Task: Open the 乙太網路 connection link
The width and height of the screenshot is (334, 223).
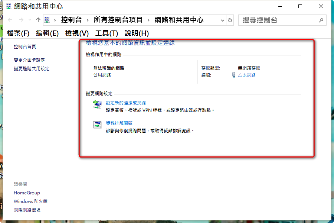Action: tap(247, 75)
